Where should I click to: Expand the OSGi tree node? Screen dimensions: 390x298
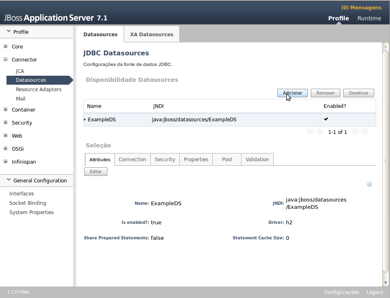[5, 148]
